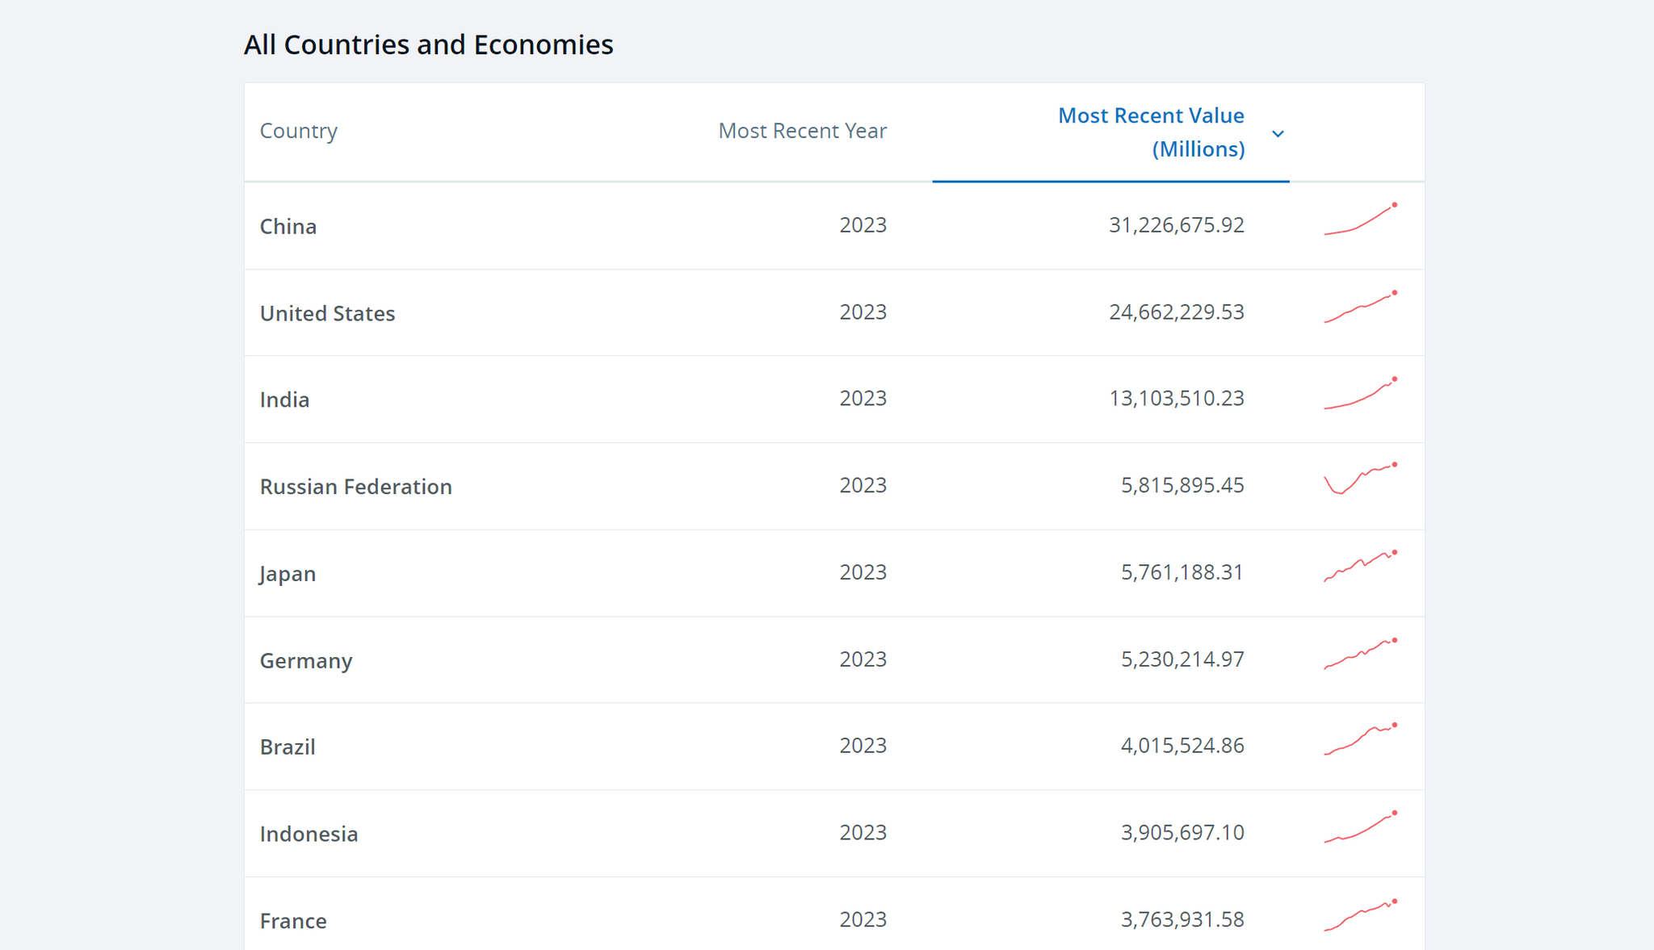1654x950 pixels.
Task: Open the France country link
Action: coord(293,921)
